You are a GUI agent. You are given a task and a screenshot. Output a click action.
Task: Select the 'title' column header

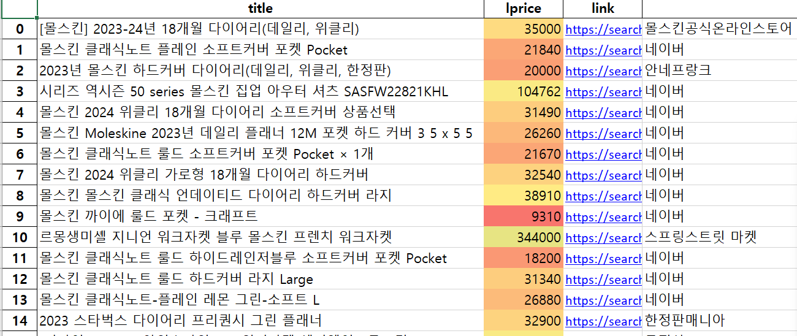tap(261, 9)
